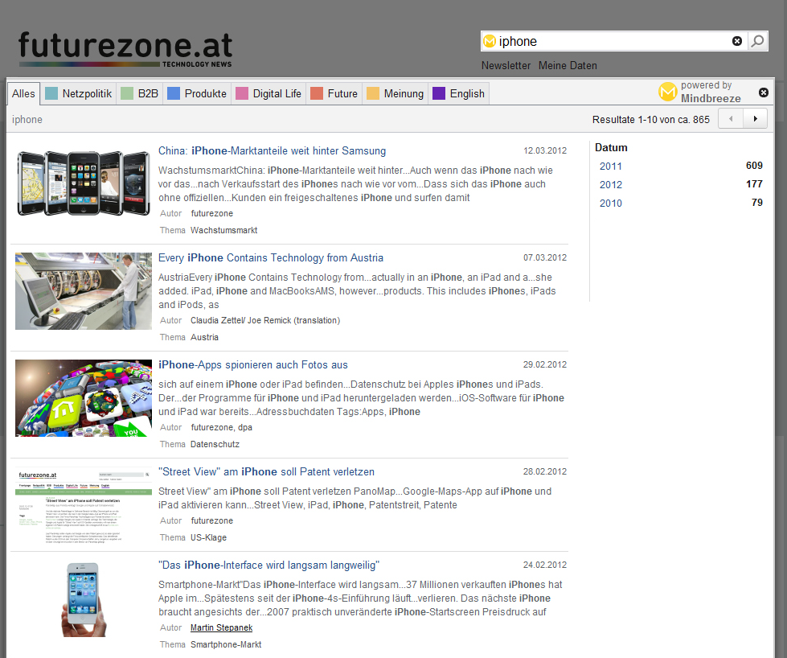Select the Digital Life tab
Viewport: 787px width, 658px height.
[268, 94]
